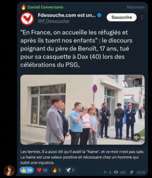Screen dimensions: 152x178
Task: Click the blue verified badge
Action: pos(99,15)
